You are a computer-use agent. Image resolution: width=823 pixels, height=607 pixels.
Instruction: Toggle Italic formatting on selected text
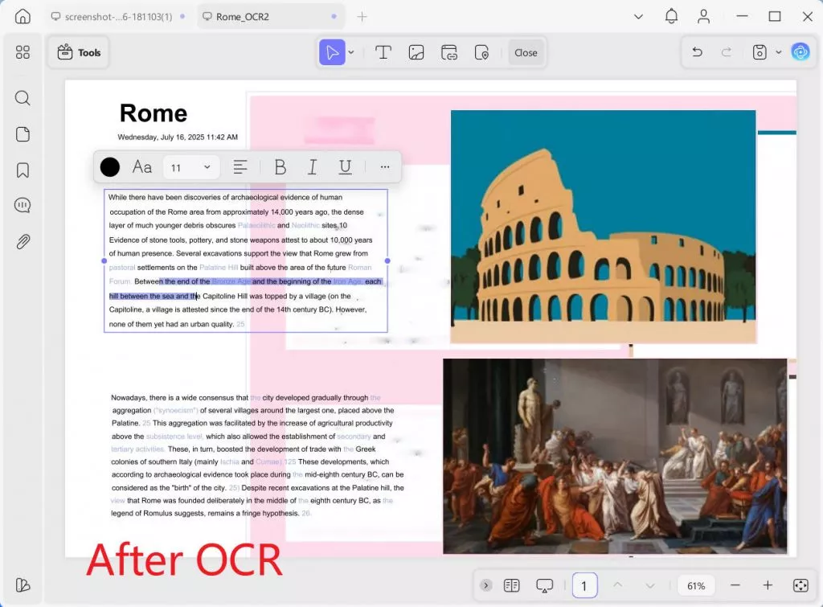point(313,167)
